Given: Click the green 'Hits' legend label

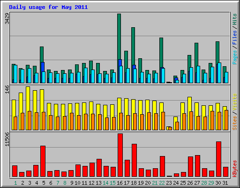Looking at the screenshot, I should coord(235,19).
